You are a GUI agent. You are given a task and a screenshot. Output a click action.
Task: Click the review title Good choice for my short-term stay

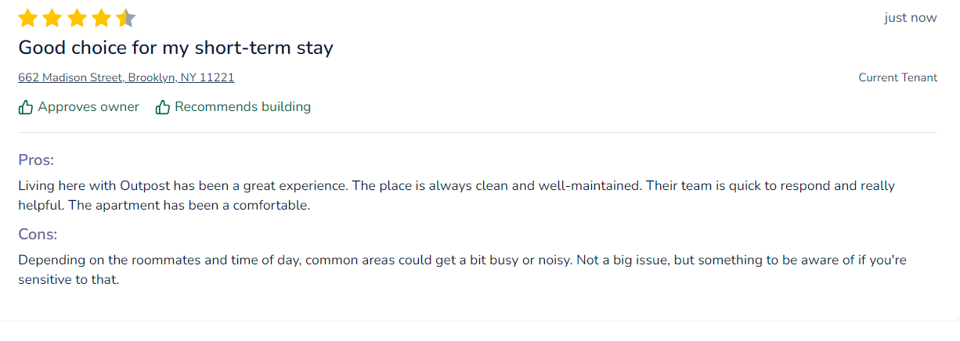(175, 48)
